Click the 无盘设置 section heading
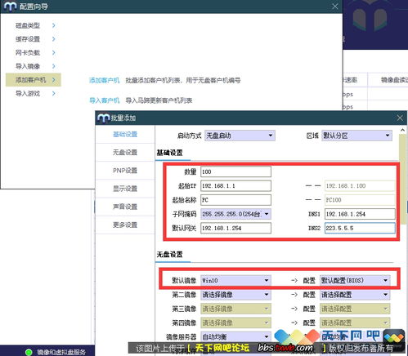The image size is (408, 356). [169, 255]
